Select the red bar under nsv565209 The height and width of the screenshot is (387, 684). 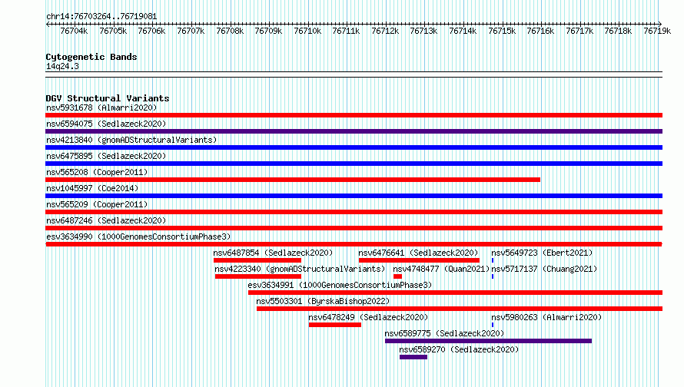[354, 212]
